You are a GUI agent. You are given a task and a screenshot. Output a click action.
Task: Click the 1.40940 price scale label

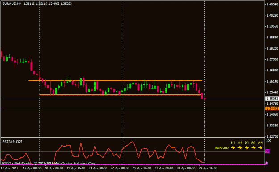click(x=272, y=4)
